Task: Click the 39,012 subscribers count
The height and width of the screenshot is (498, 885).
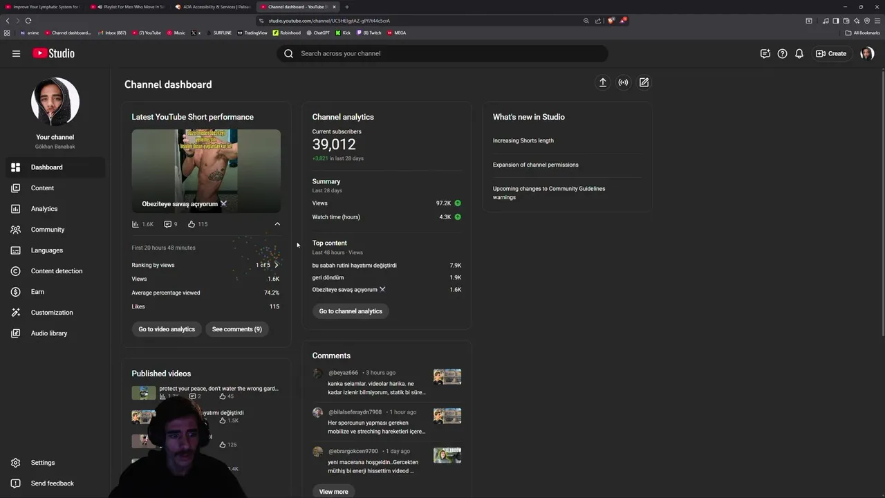Action: [334, 145]
